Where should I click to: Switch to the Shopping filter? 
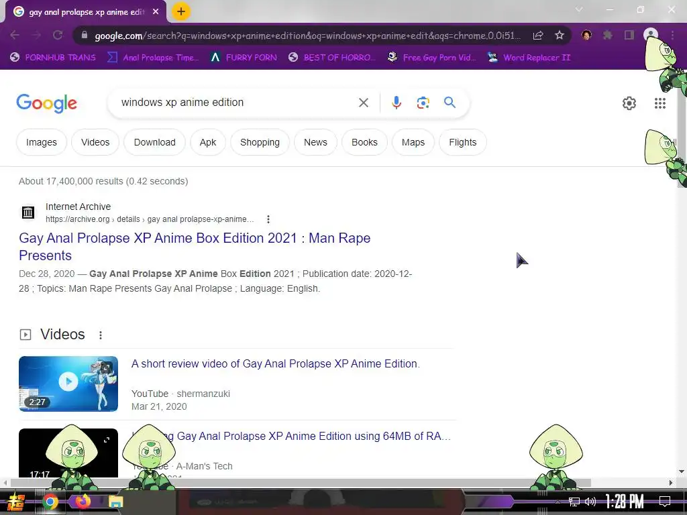point(260,142)
